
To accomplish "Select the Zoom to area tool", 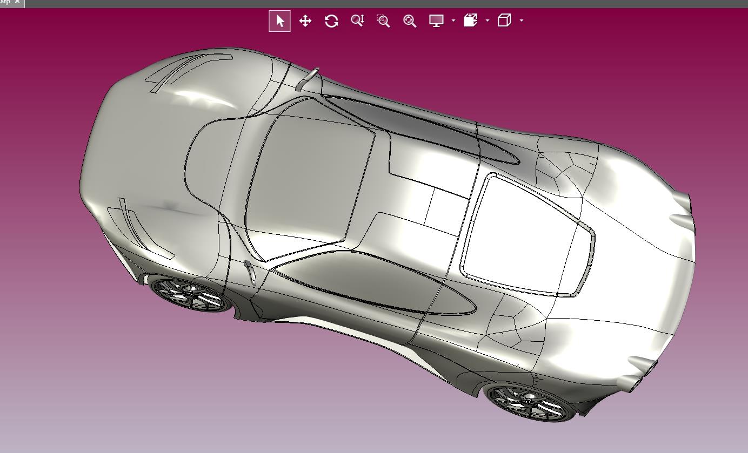I will click(x=383, y=21).
